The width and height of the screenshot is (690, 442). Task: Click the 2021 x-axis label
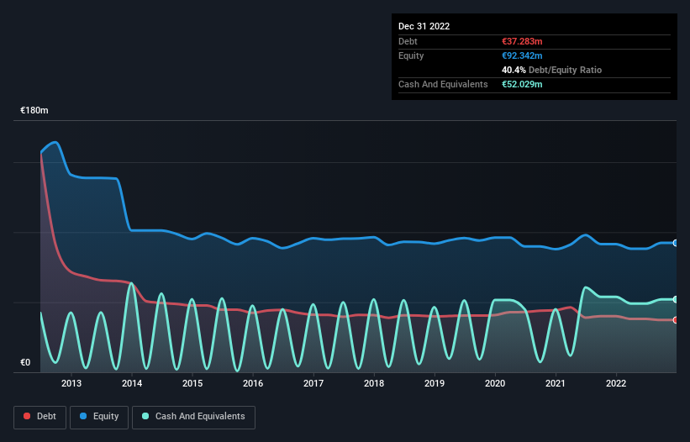(x=556, y=383)
